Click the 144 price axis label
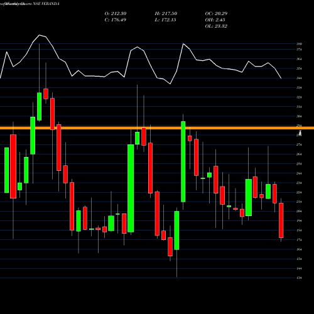Screen dimensions: 314x314 point(299,269)
